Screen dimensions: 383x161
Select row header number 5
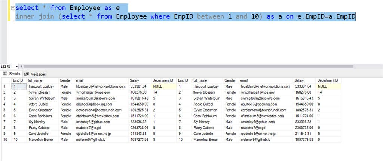coord(7,110)
